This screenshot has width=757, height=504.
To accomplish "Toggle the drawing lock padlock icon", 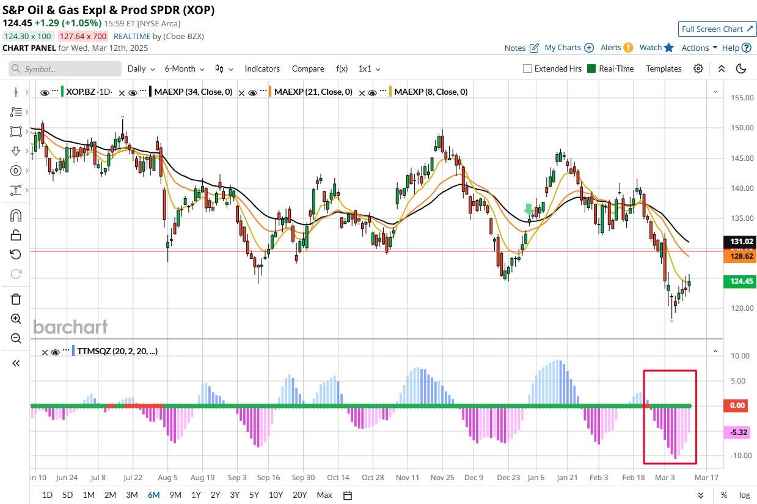I will (x=16, y=235).
